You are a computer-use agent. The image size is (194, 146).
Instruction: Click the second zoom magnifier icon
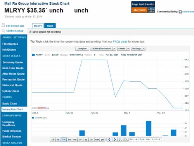(x=126, y=139)
